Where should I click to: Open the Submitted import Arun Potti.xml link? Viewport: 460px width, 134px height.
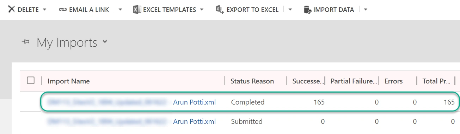(x=194, y=121)
